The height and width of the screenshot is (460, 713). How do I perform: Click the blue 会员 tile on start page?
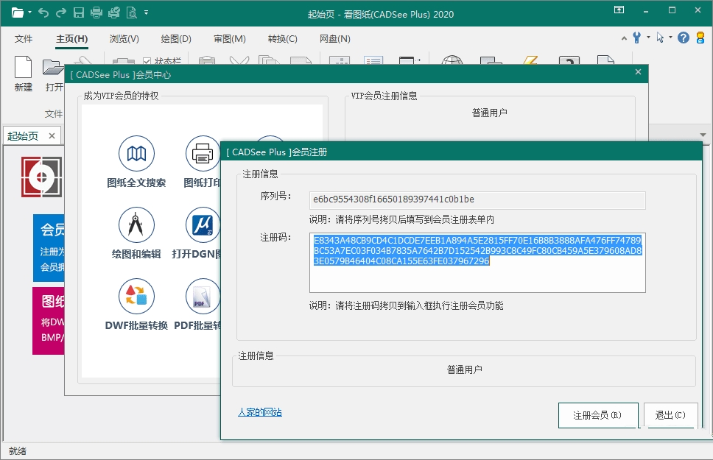click(49, 248)
